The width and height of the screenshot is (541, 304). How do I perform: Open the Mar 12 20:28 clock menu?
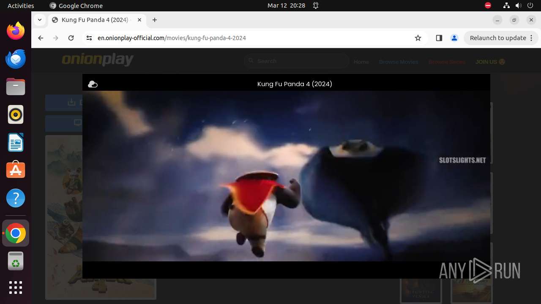click(x=286, y=5)
